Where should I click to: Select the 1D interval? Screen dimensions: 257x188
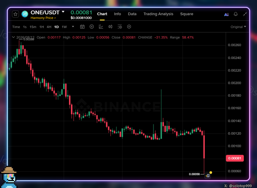57,27
